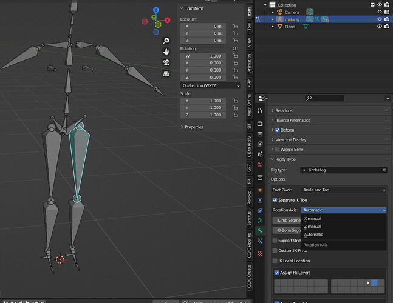This screenshot has width=393, height=303.
Task: Open the View Layer properties icon
Action: tap(260, 144)
